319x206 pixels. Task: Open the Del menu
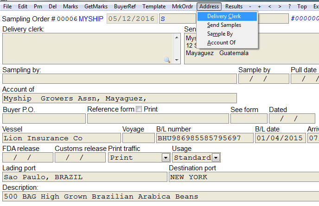[52, 6]
